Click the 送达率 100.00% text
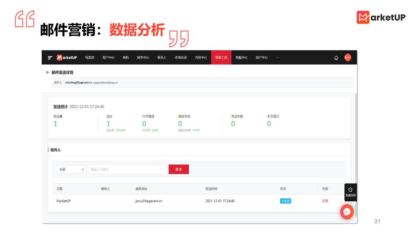413x232 pixels. coord(116,130)
